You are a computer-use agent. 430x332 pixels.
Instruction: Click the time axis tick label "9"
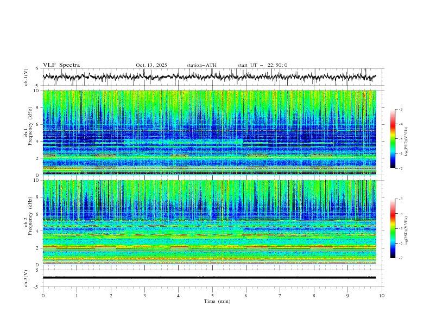click(347, 296)
